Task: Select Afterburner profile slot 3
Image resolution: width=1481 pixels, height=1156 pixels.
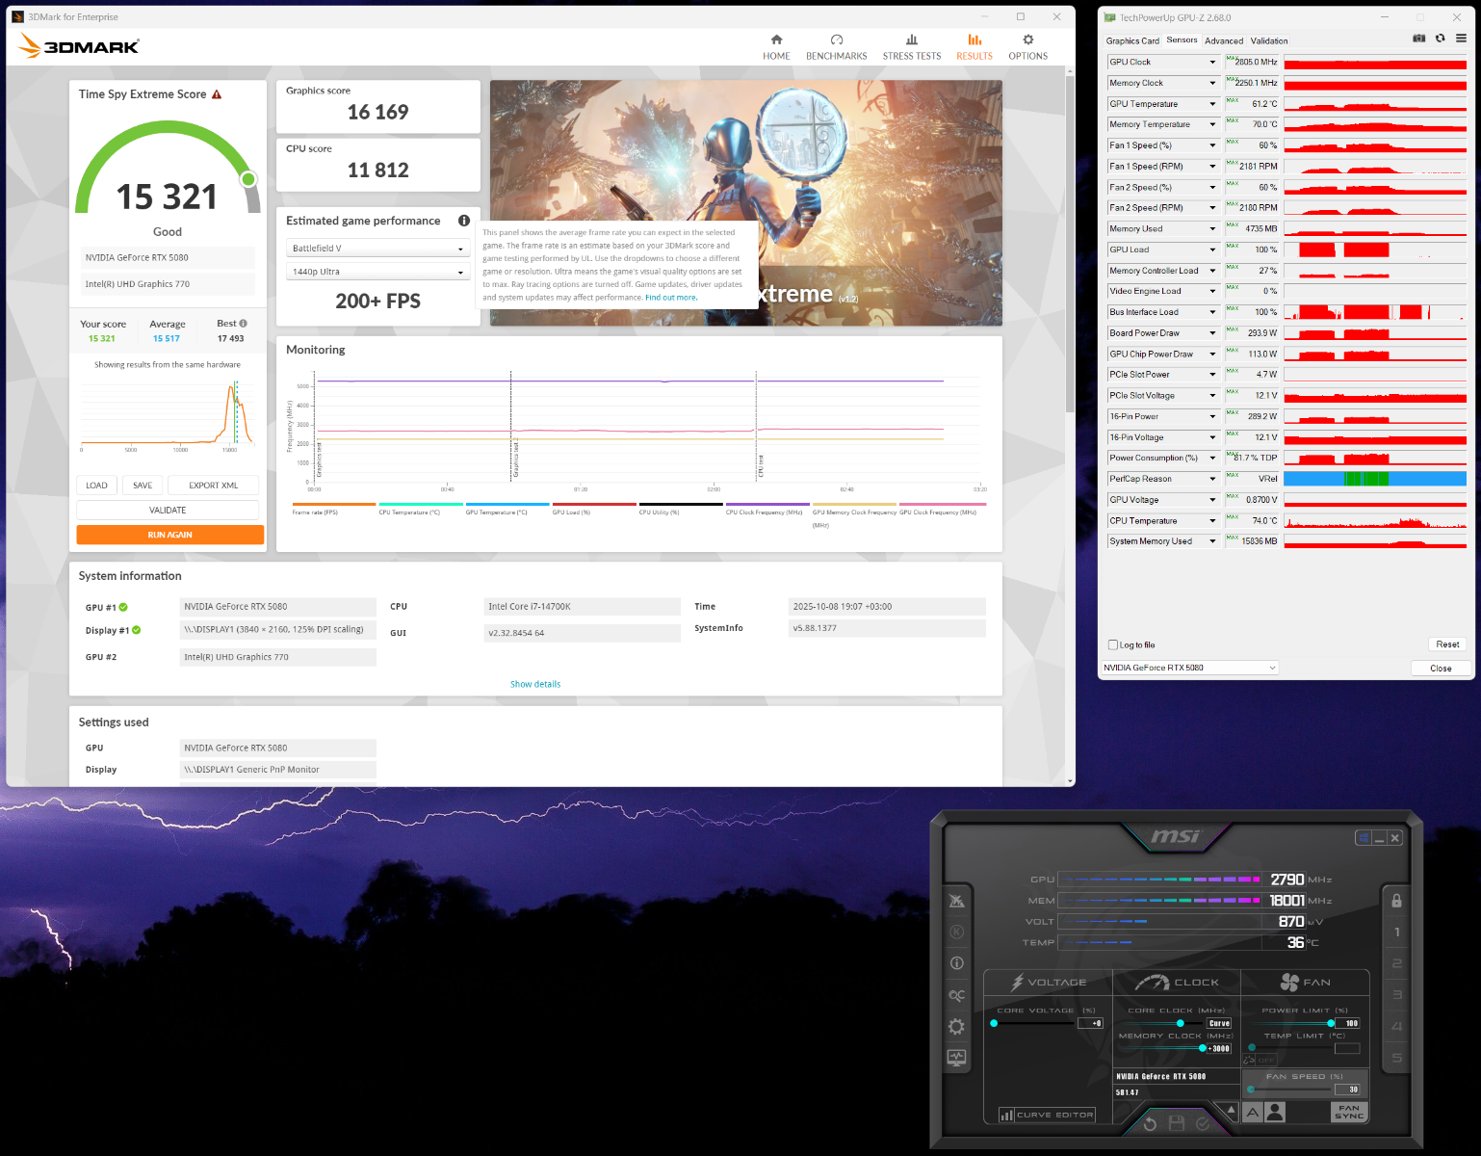Action: 1397,995
